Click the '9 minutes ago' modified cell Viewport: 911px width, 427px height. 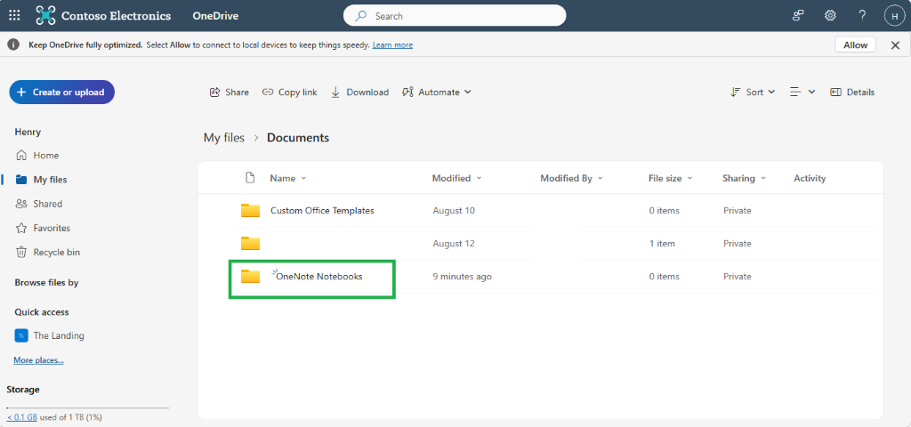click(x=463, y=277)
